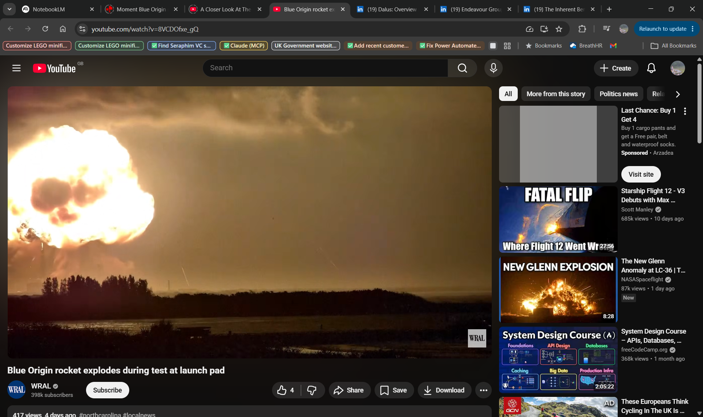703x417 pixels.
Task: Click the browser back arrow
Action: click(x=10, y=29)
